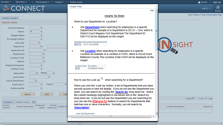Open District lookup magnifier
Image resolution: width=223 pixels, height=125 pixels.
click(x=44, y=61)
